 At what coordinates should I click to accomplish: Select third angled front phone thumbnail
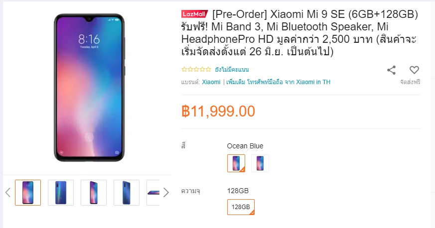click(94, 193)
